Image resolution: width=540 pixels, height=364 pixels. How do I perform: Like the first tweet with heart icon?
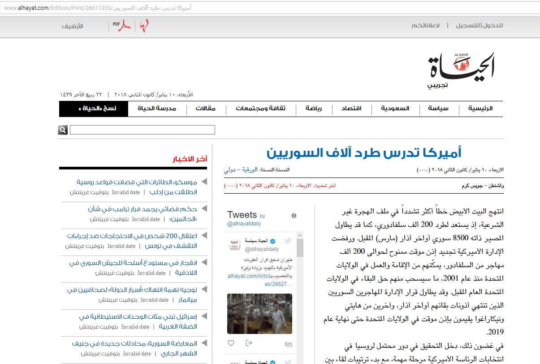pos(231,343)
